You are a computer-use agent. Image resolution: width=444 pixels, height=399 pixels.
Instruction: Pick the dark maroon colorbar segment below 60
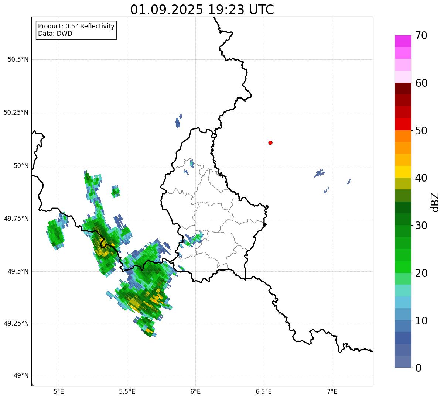tap(403, 89)
